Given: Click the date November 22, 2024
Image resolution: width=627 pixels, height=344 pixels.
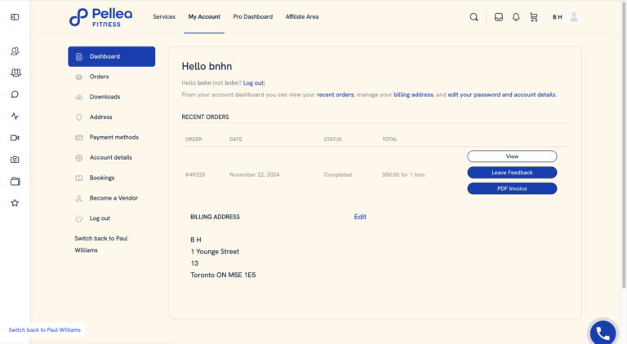Looking at the screenshot, I should (x=255, y=174).
